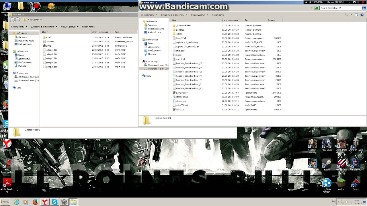
Task: Open view options dropdown arrow in Saints Row IV window
Action: pos(352,15)
